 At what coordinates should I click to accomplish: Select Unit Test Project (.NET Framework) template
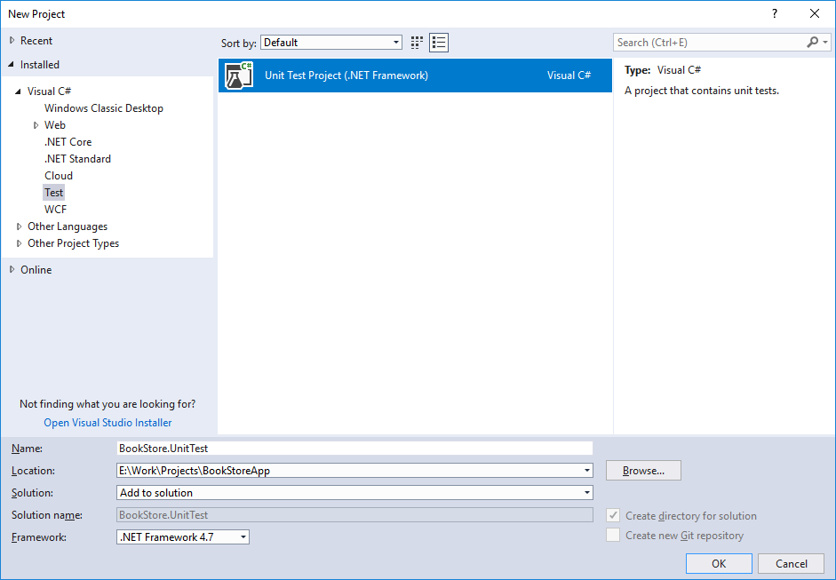click(x=415, y=75)
